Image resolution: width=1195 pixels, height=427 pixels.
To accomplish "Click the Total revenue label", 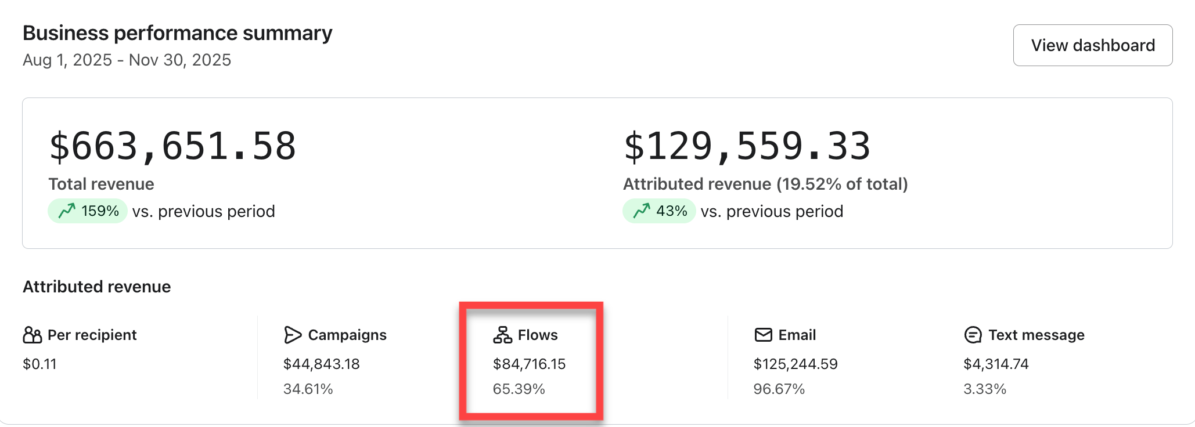I will tap(101, 184).
